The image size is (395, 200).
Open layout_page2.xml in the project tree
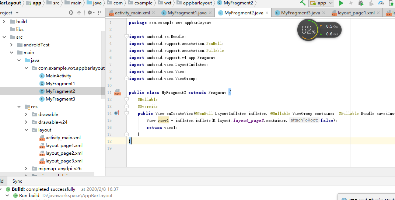(x=61, y=153)
